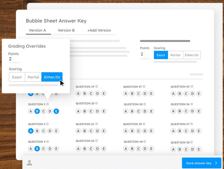The height and width of the screenshot is (169, 224).
Task: Open gear settings for Question 19
Action: [x=97, y=87]
